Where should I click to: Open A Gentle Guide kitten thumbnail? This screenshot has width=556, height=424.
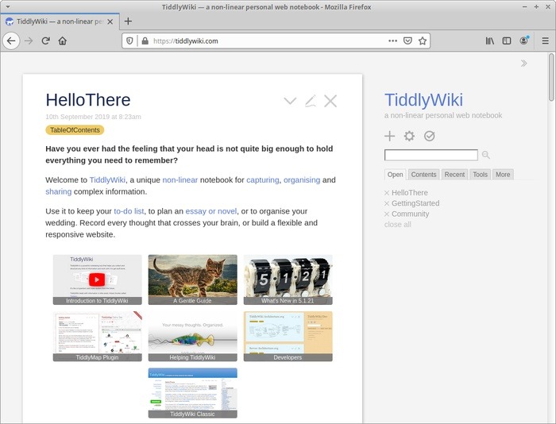tap(192, 279)
